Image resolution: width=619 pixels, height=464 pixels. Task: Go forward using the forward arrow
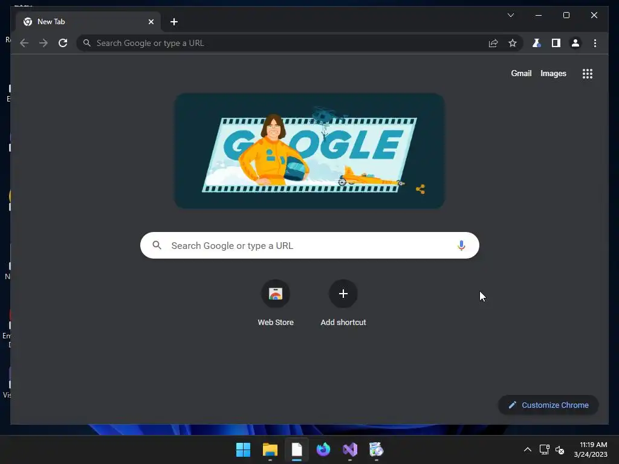(44, 43)
